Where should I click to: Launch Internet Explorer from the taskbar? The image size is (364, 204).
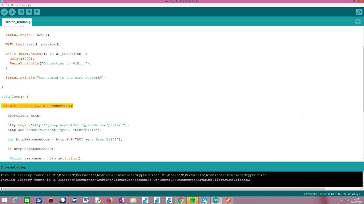click(15, 200)
